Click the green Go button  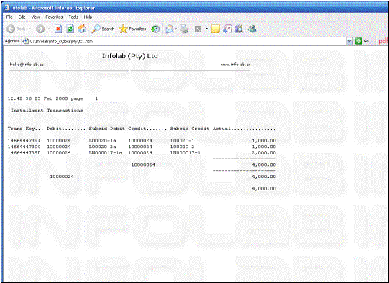click(x=362, y=41)
